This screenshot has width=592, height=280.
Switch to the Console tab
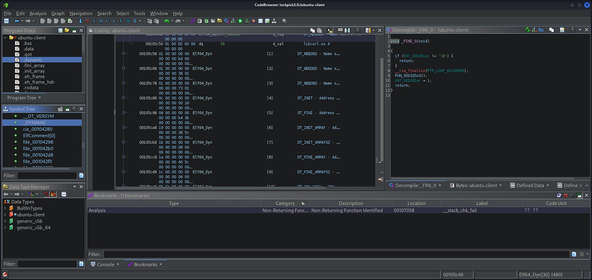[105, 264]
